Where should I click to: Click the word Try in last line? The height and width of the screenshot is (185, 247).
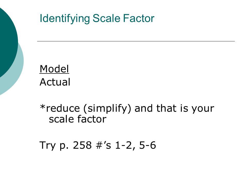point(47,145)
